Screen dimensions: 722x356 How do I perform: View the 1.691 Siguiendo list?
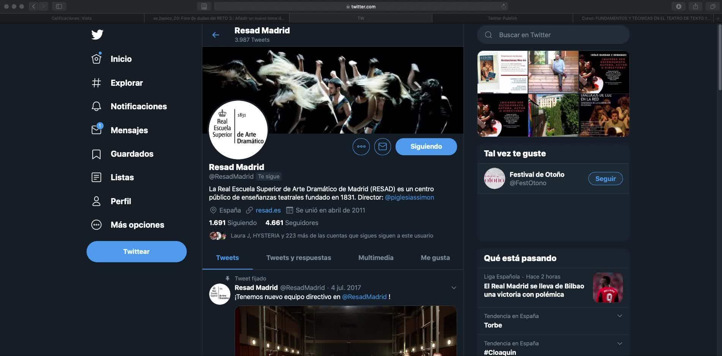233,223
